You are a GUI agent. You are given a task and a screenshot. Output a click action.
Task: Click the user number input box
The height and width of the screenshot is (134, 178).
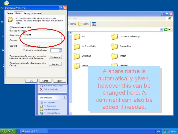point(55,50)
